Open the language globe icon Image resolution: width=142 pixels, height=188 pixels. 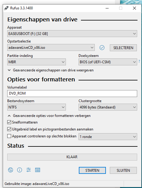[11, 170]
